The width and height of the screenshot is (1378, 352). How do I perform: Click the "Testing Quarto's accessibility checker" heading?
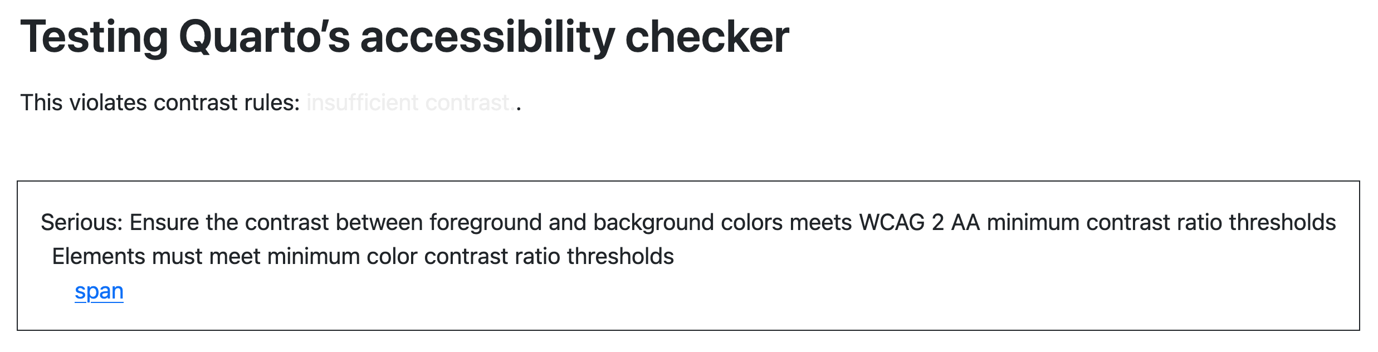[404, 37]
